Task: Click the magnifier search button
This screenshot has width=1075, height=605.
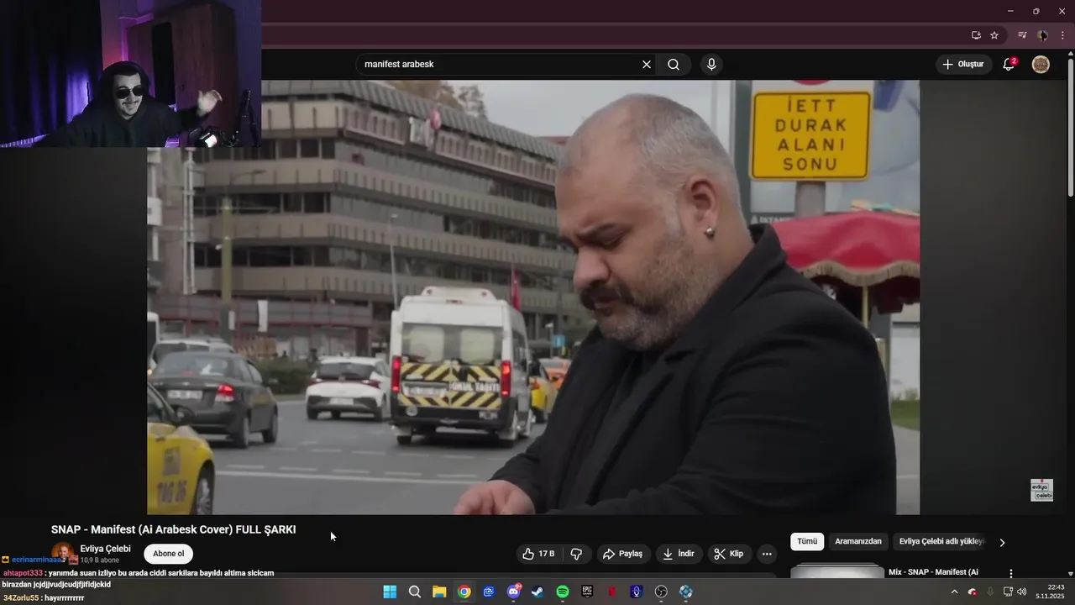Action: pyautogui.click(x=674, y=65)
